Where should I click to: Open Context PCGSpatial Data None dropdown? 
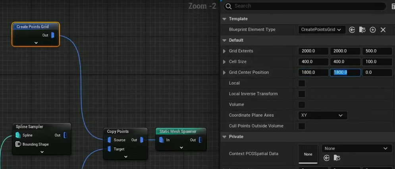pyautogui.click(x=357, y=149)
